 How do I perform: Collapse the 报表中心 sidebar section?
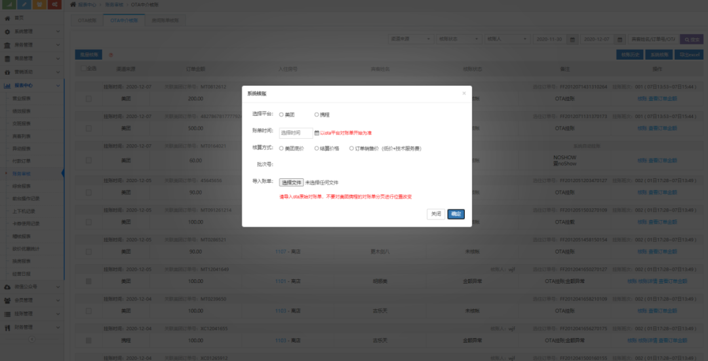click(x=32, y=85)
